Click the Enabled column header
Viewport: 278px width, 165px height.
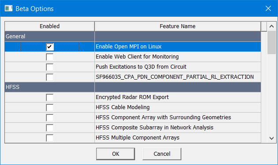pyautogui.click(x=49, y=26)
